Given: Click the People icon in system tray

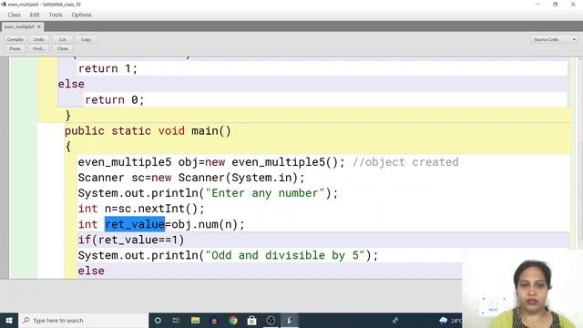Looking at the screenshot, I should tap(394, 320).
